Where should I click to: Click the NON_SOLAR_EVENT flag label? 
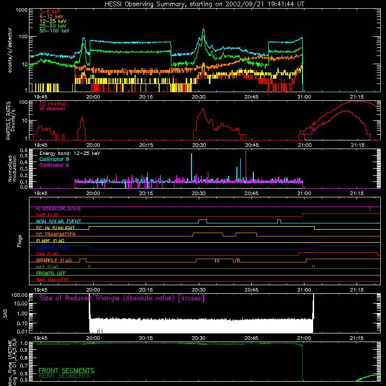pos(58,221)
